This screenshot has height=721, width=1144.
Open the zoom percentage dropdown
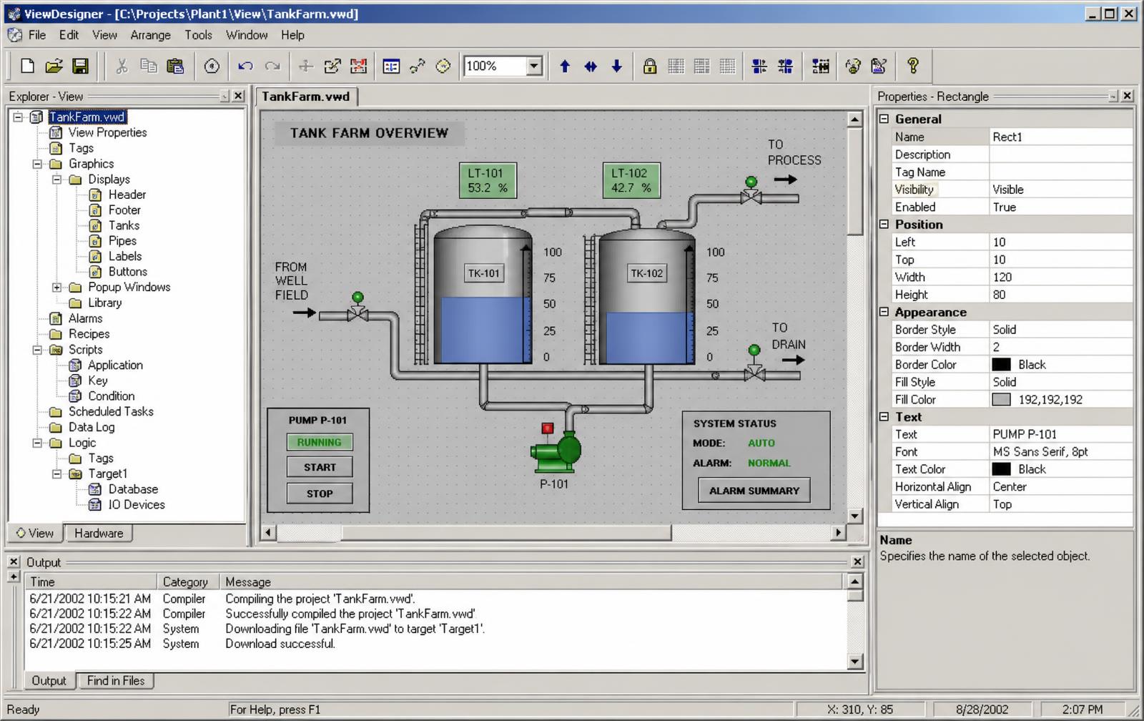coord(534,67)
